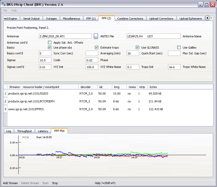
Task: Click row header number 1
Action: coord(6,93)
